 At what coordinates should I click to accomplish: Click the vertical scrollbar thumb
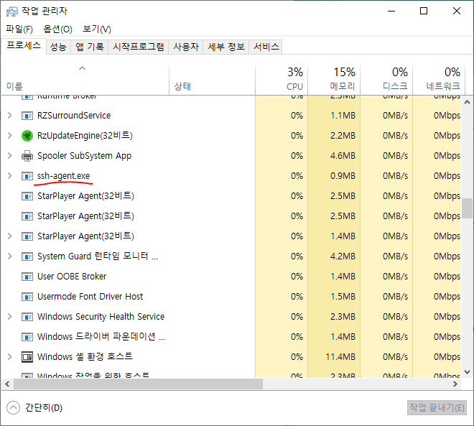point(467,208)
